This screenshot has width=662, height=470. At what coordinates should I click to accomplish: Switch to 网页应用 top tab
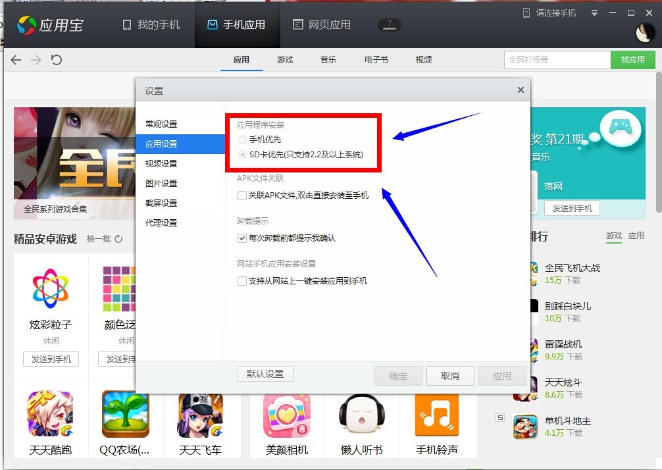pos(322,25)
